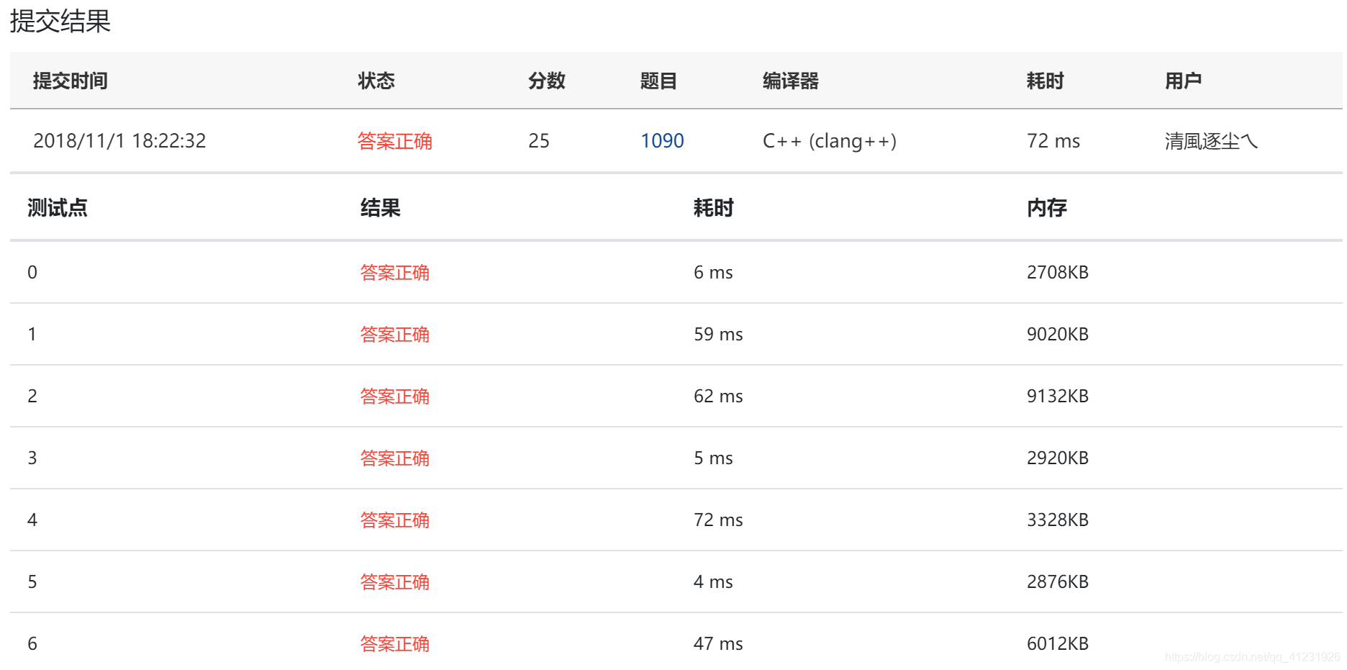Click the submission time 2018/11/1 18:22:32
1347x670 pixels.
point(119,141)
